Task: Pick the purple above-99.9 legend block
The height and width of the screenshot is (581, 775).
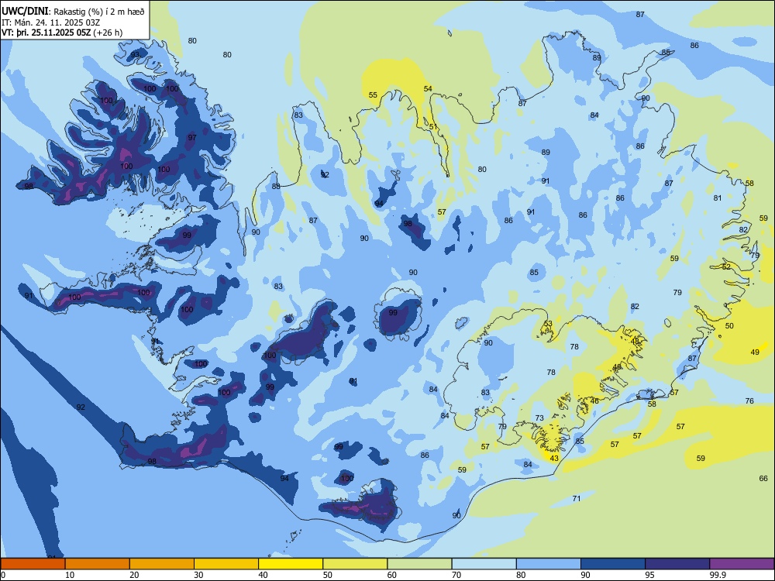Action: click(742, 564)
